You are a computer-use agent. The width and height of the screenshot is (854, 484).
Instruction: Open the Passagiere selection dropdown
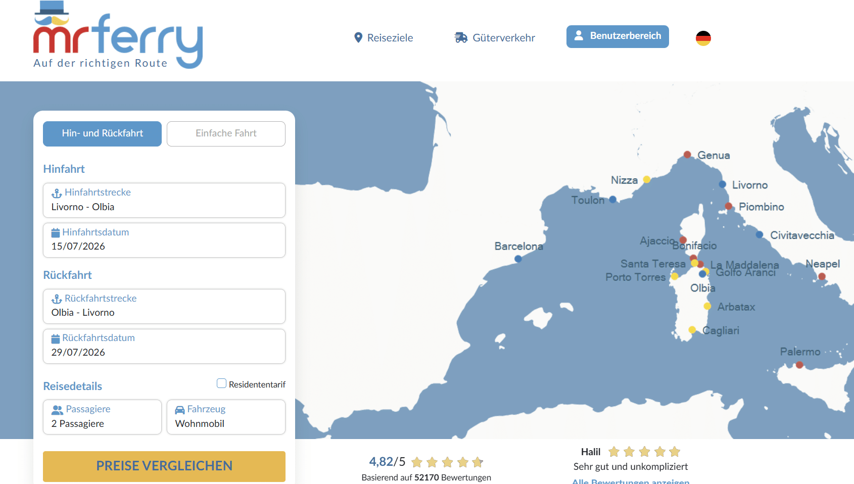click(102, 417)
